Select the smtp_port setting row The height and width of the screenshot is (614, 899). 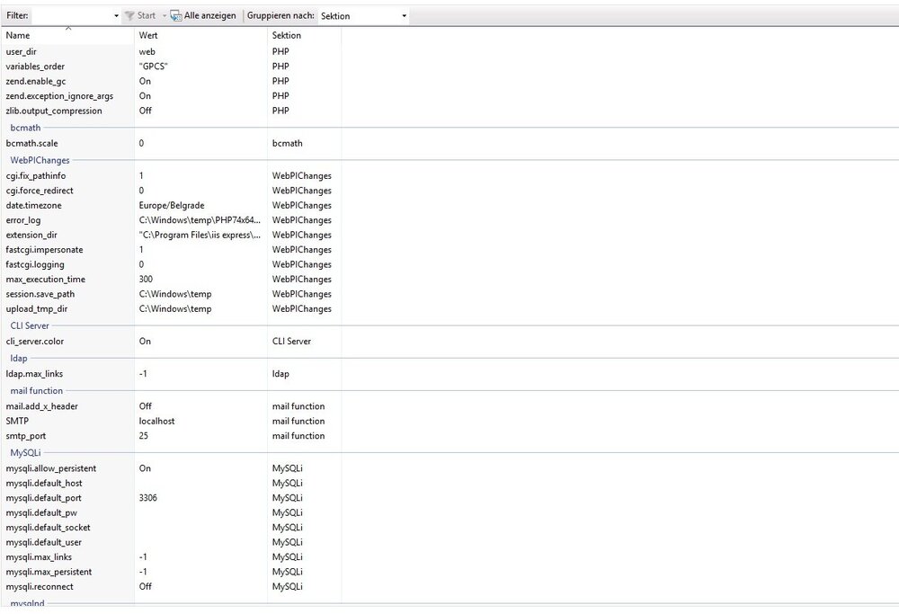tap(25, 436)
